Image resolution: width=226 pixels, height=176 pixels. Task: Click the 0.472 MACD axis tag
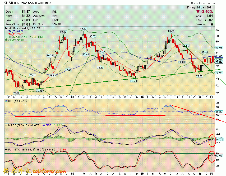click(219, 139)
